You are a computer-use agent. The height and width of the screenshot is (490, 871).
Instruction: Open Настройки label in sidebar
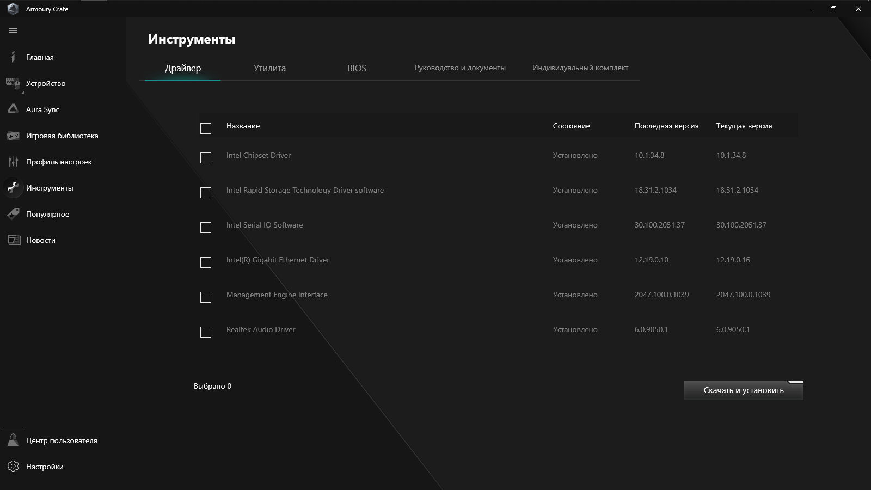(45, 467)
